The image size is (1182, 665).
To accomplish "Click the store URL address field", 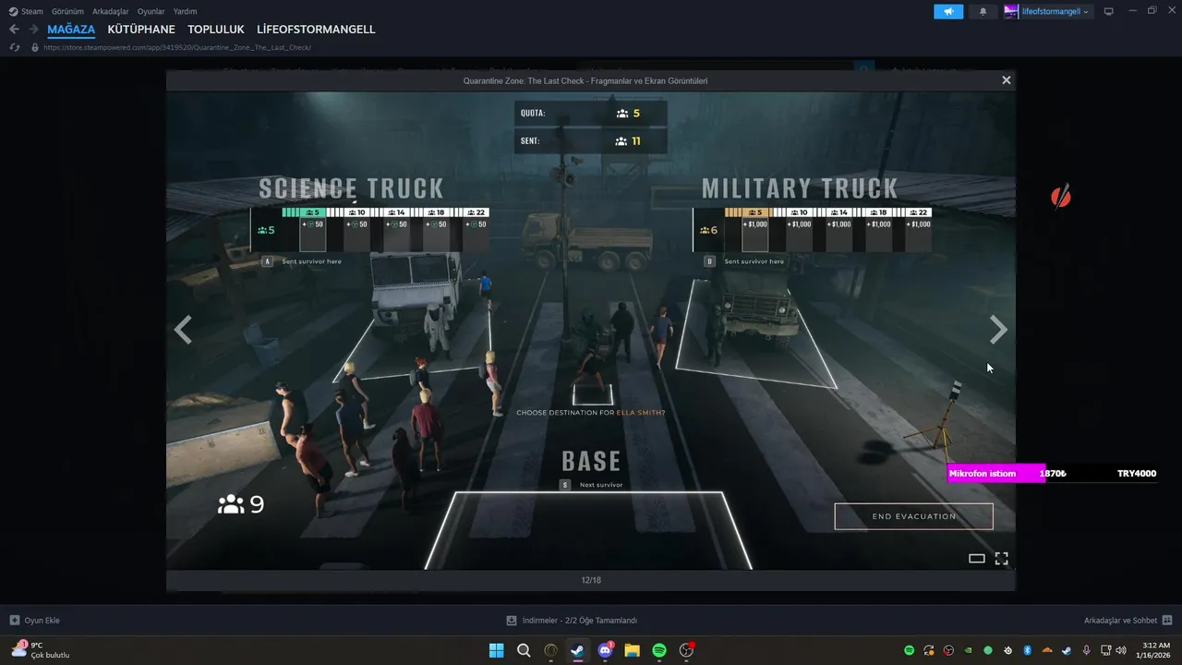I will [x=177, y=47].
